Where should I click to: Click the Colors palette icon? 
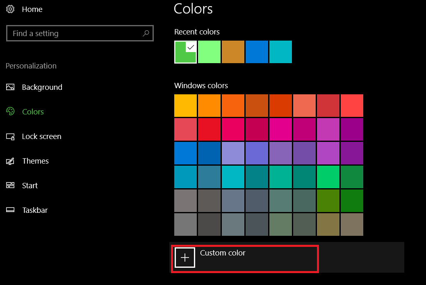pos(11,112)
